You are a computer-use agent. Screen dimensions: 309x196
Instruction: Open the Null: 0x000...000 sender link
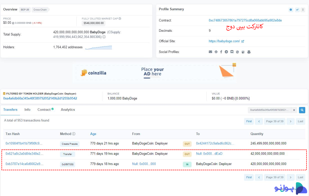coord(144,164)
